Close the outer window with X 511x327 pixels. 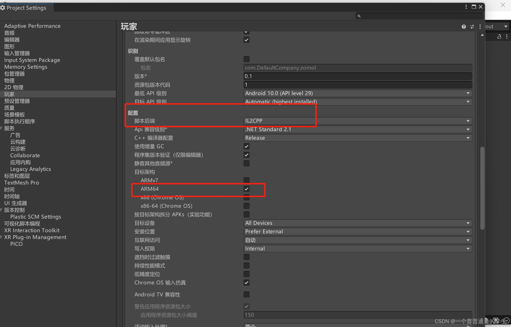[x=503, y=5]
